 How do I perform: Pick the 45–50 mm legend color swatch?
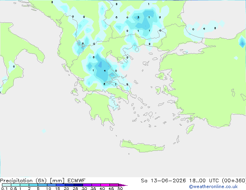tap(114, 185)
